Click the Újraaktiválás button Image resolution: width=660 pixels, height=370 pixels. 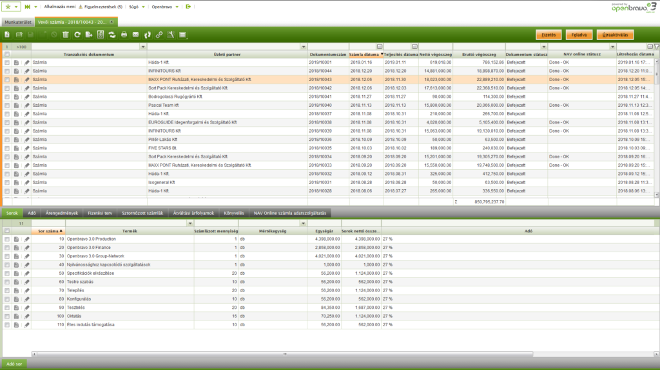tap(615, 35)
